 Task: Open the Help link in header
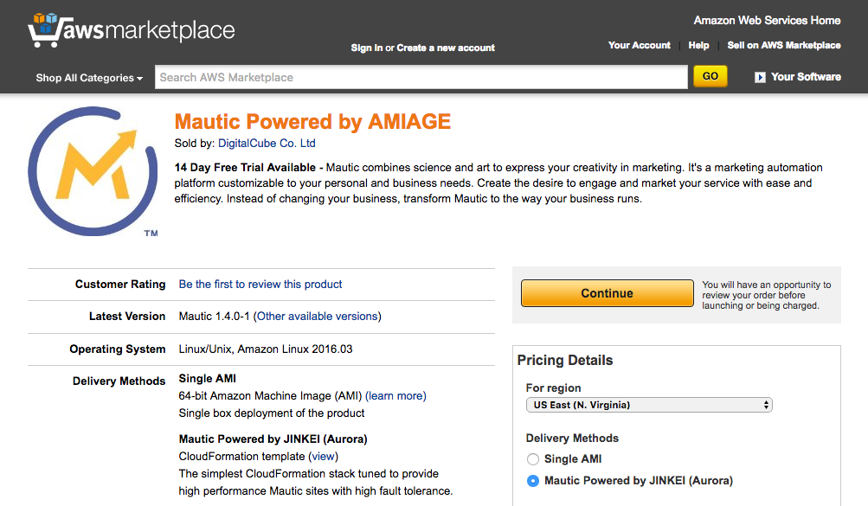point(698,45)
